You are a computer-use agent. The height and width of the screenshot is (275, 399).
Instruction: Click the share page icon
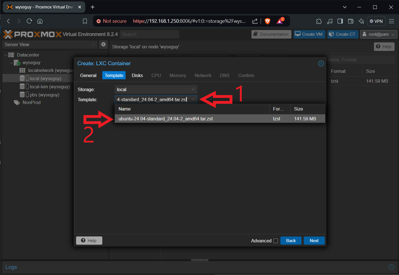click(x=255, y=21)
